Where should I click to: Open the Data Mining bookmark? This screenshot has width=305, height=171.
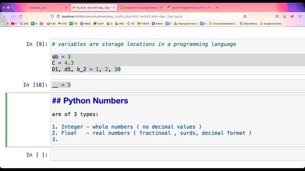click(x=248, y=24)
